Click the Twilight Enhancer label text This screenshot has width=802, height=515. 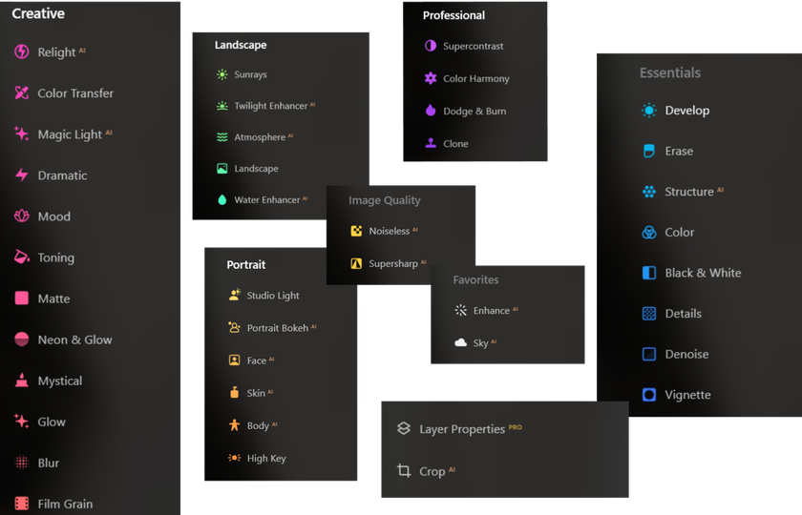[270, 106]
